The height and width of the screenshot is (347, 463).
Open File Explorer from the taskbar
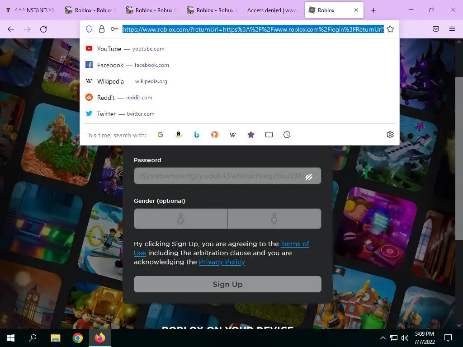(x=55, y=338)
